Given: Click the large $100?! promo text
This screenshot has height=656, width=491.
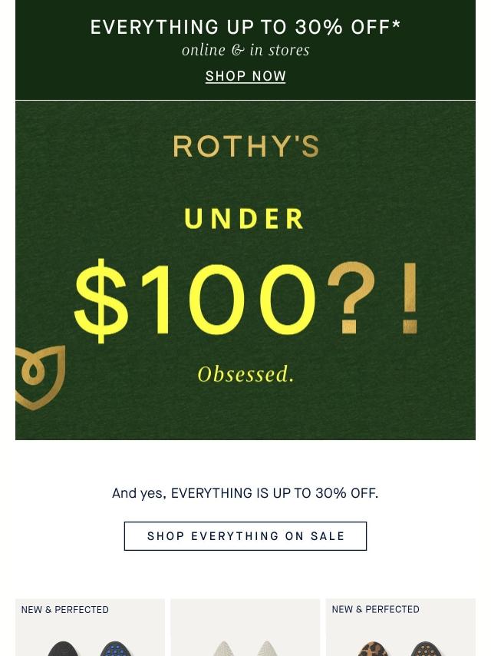Looking at the screenshot, I should 245,300.
